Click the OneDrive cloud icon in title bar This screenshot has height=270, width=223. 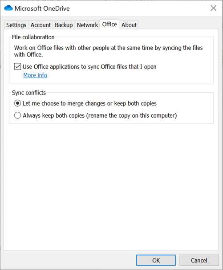(8, 8)
